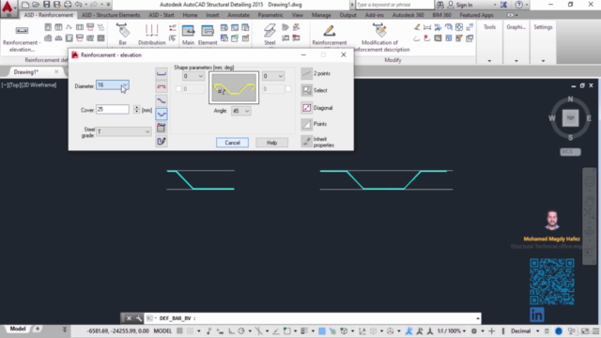Image resolution: width=601 pixels, height=338 pixels.
Task: Click the Inherit properties icon
Action: coord(307,142)
